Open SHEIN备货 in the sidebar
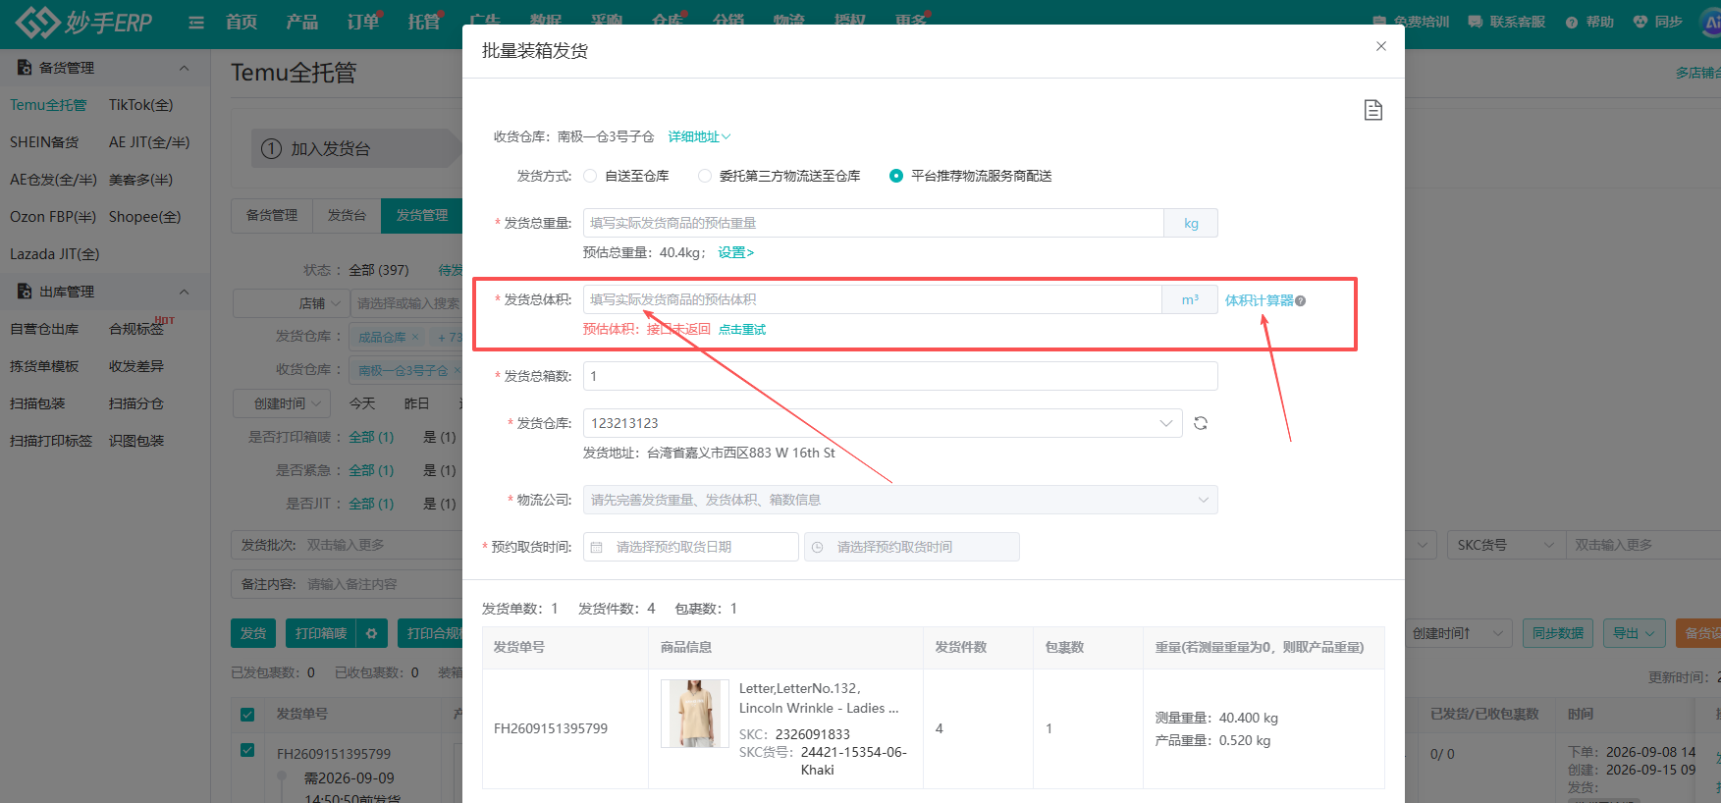 point(44,142)
